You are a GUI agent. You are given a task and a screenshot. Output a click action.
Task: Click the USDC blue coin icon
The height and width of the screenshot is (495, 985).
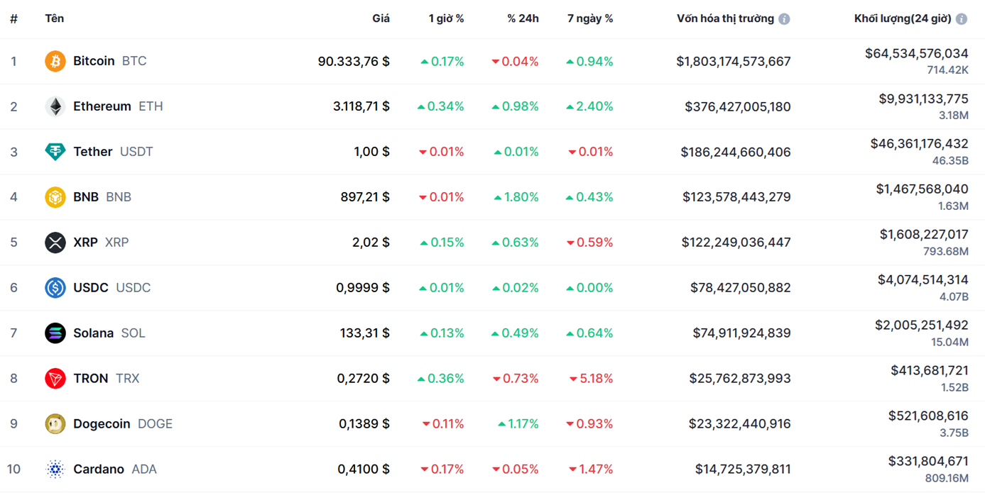click(55, 288)
